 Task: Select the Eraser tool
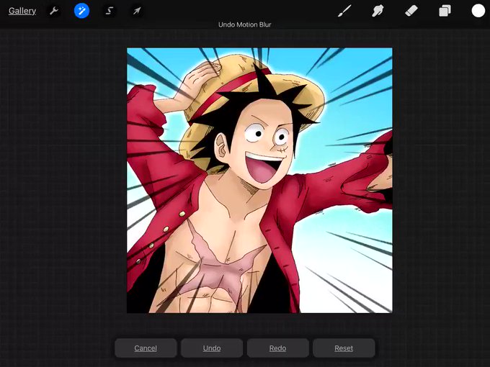[x=411, y=11]
